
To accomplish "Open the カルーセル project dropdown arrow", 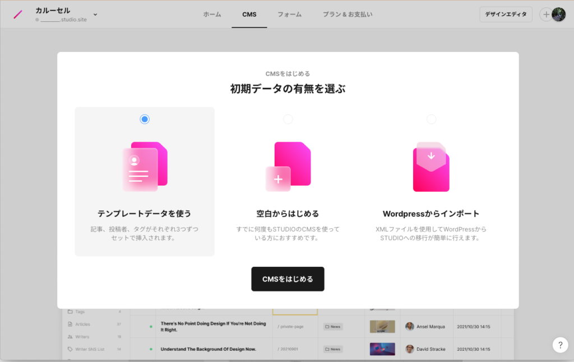I will pyautogui.click(x=95, y=15).
